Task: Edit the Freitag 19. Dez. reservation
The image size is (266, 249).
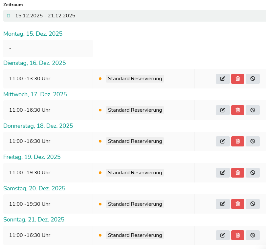Action: [223, 173]
